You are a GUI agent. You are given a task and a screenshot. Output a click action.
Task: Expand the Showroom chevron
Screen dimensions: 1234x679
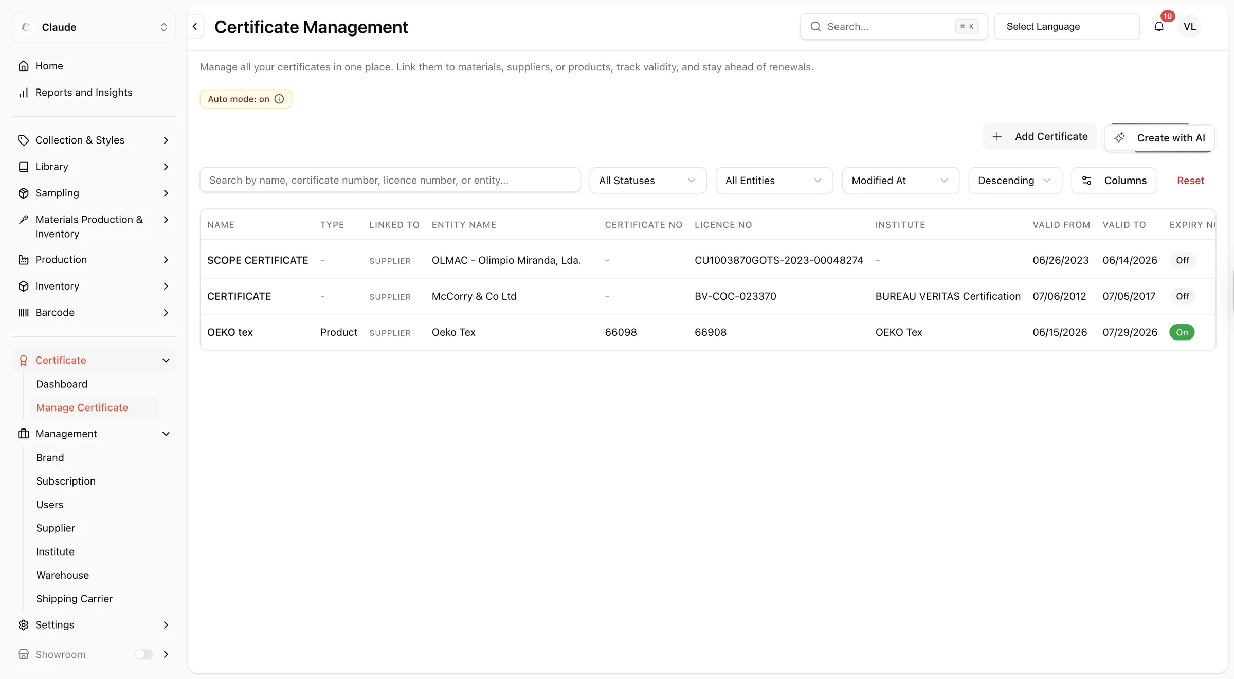[166, 654]
